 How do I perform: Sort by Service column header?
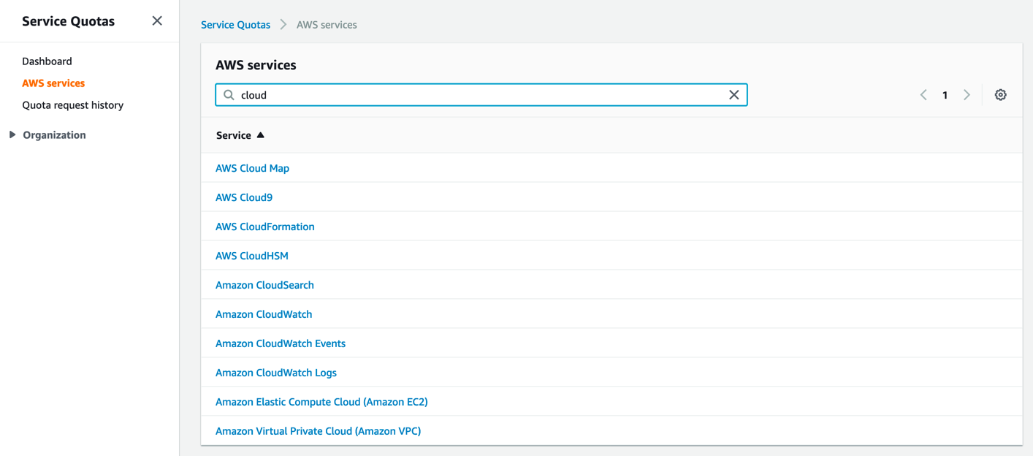240,135
